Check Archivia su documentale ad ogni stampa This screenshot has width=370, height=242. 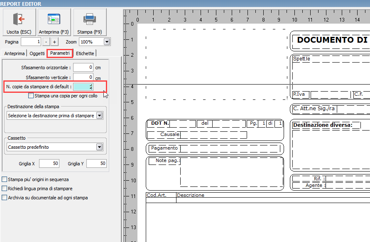[5, 198]
